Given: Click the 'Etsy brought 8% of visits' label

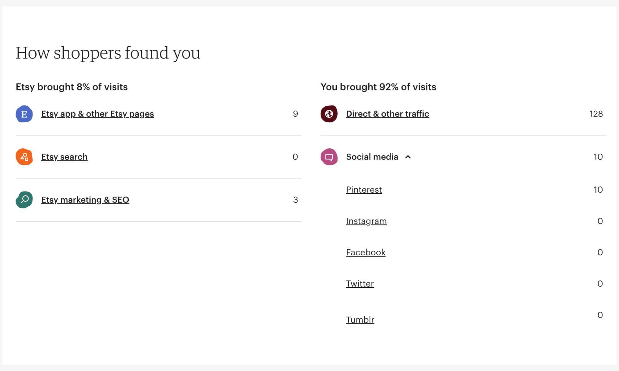Looking at the screenshot, I should pyautogui.click(x=72, y=87).
